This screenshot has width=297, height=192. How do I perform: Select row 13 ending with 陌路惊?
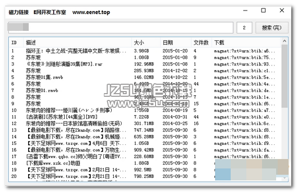tap(145, 130)
